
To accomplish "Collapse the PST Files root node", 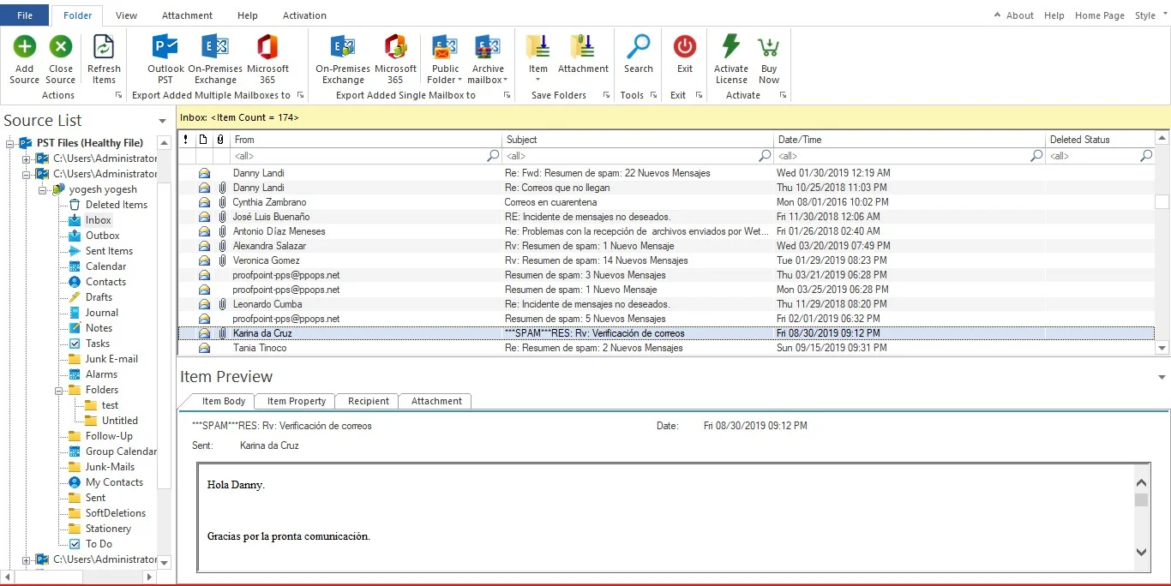I will tap(11, 143).
